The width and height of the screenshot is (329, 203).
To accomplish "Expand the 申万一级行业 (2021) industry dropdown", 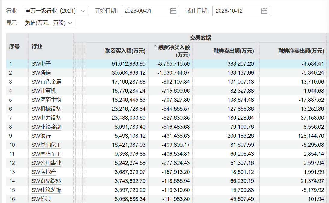I will pyautogui.click(x=55, y=11).
